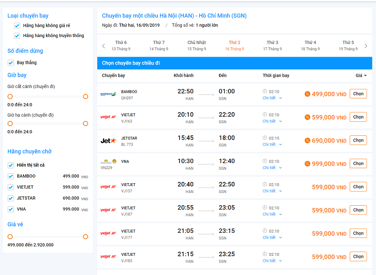376x275 pixels.
Task: Choose the Jetstar BL 773 flight
Action: tap(358, 140)
